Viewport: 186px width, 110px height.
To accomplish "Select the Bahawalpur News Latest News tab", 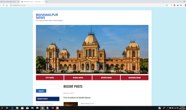I will pos(32,2).
